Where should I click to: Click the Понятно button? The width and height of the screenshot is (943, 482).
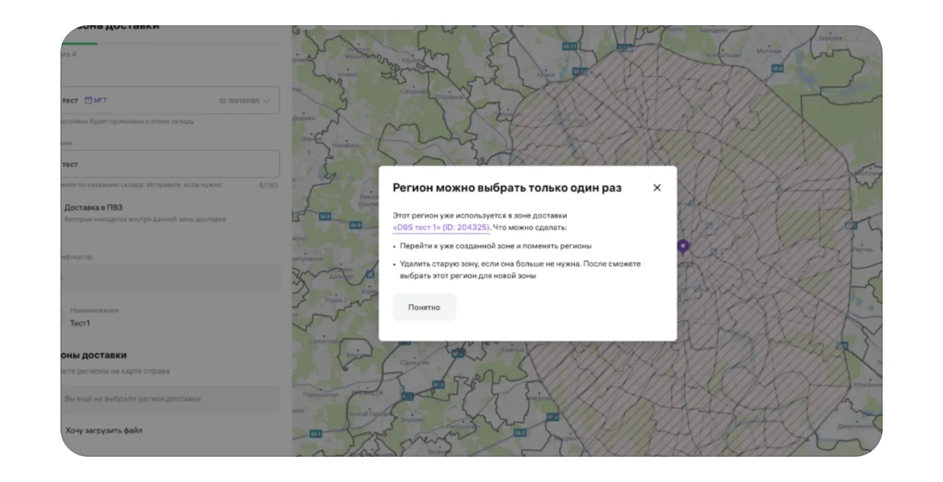[x=424, y=308]
